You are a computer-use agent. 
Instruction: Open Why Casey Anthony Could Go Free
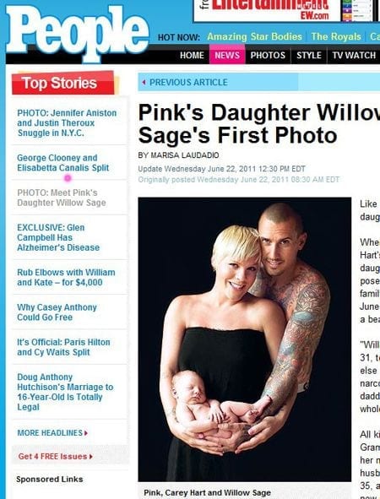click(x=57, y=312)
